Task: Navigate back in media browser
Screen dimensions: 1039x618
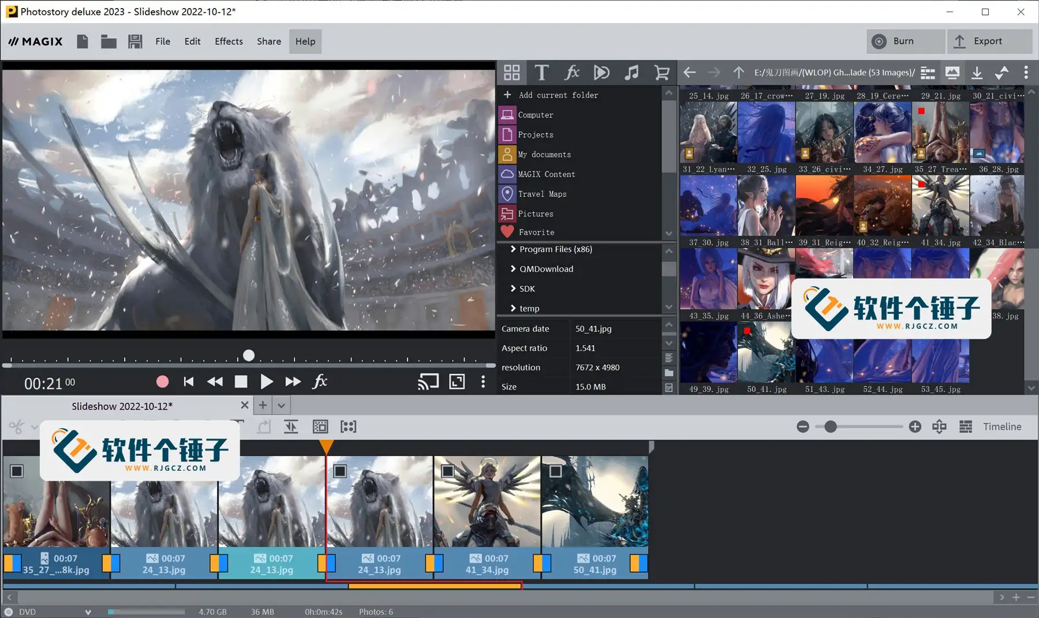Action: click(x=689, y=72)
